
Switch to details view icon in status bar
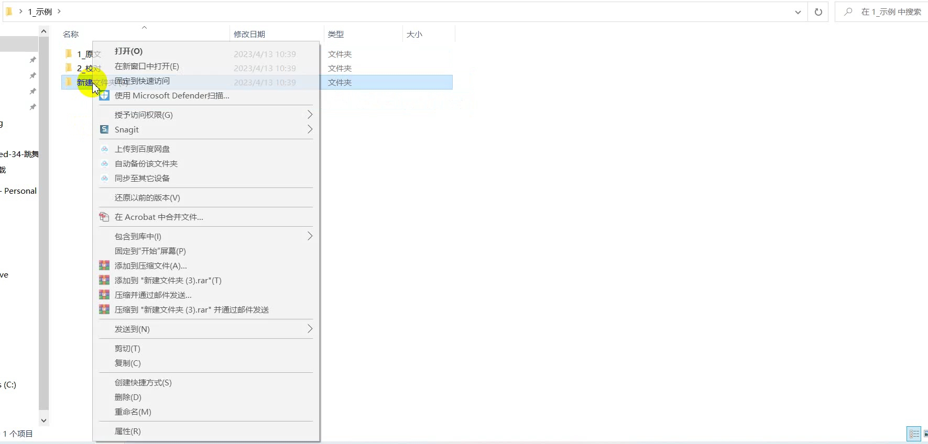[x=914, y=434]
